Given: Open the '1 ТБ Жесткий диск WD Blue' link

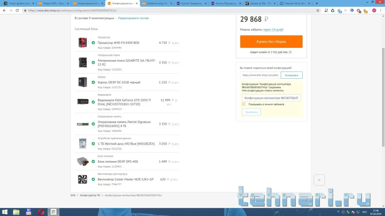Looking at the screenshot, I should click(x=126, y=144).
